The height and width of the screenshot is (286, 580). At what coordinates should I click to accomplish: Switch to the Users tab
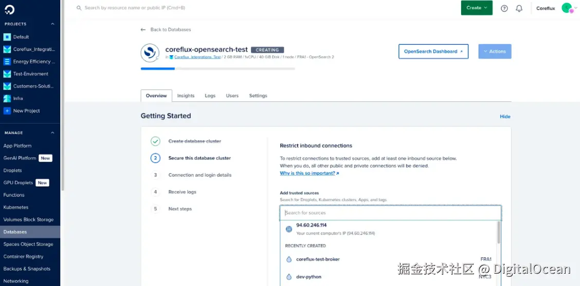point(232,95)
